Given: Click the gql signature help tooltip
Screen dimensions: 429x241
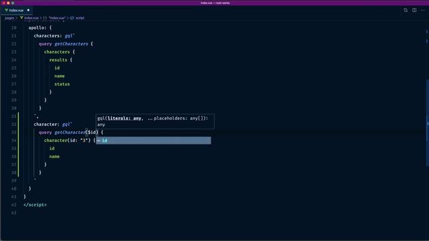Looking at the screenshot, I should tap(155, 121).
